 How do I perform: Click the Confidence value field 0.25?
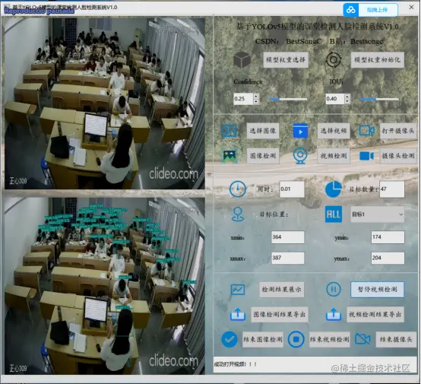click(x=243, y=99)
